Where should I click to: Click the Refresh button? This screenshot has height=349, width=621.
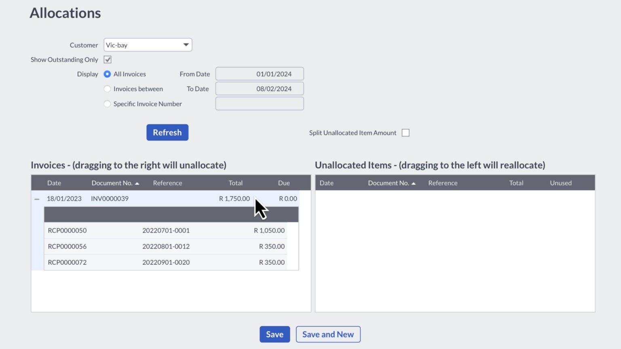167,132
